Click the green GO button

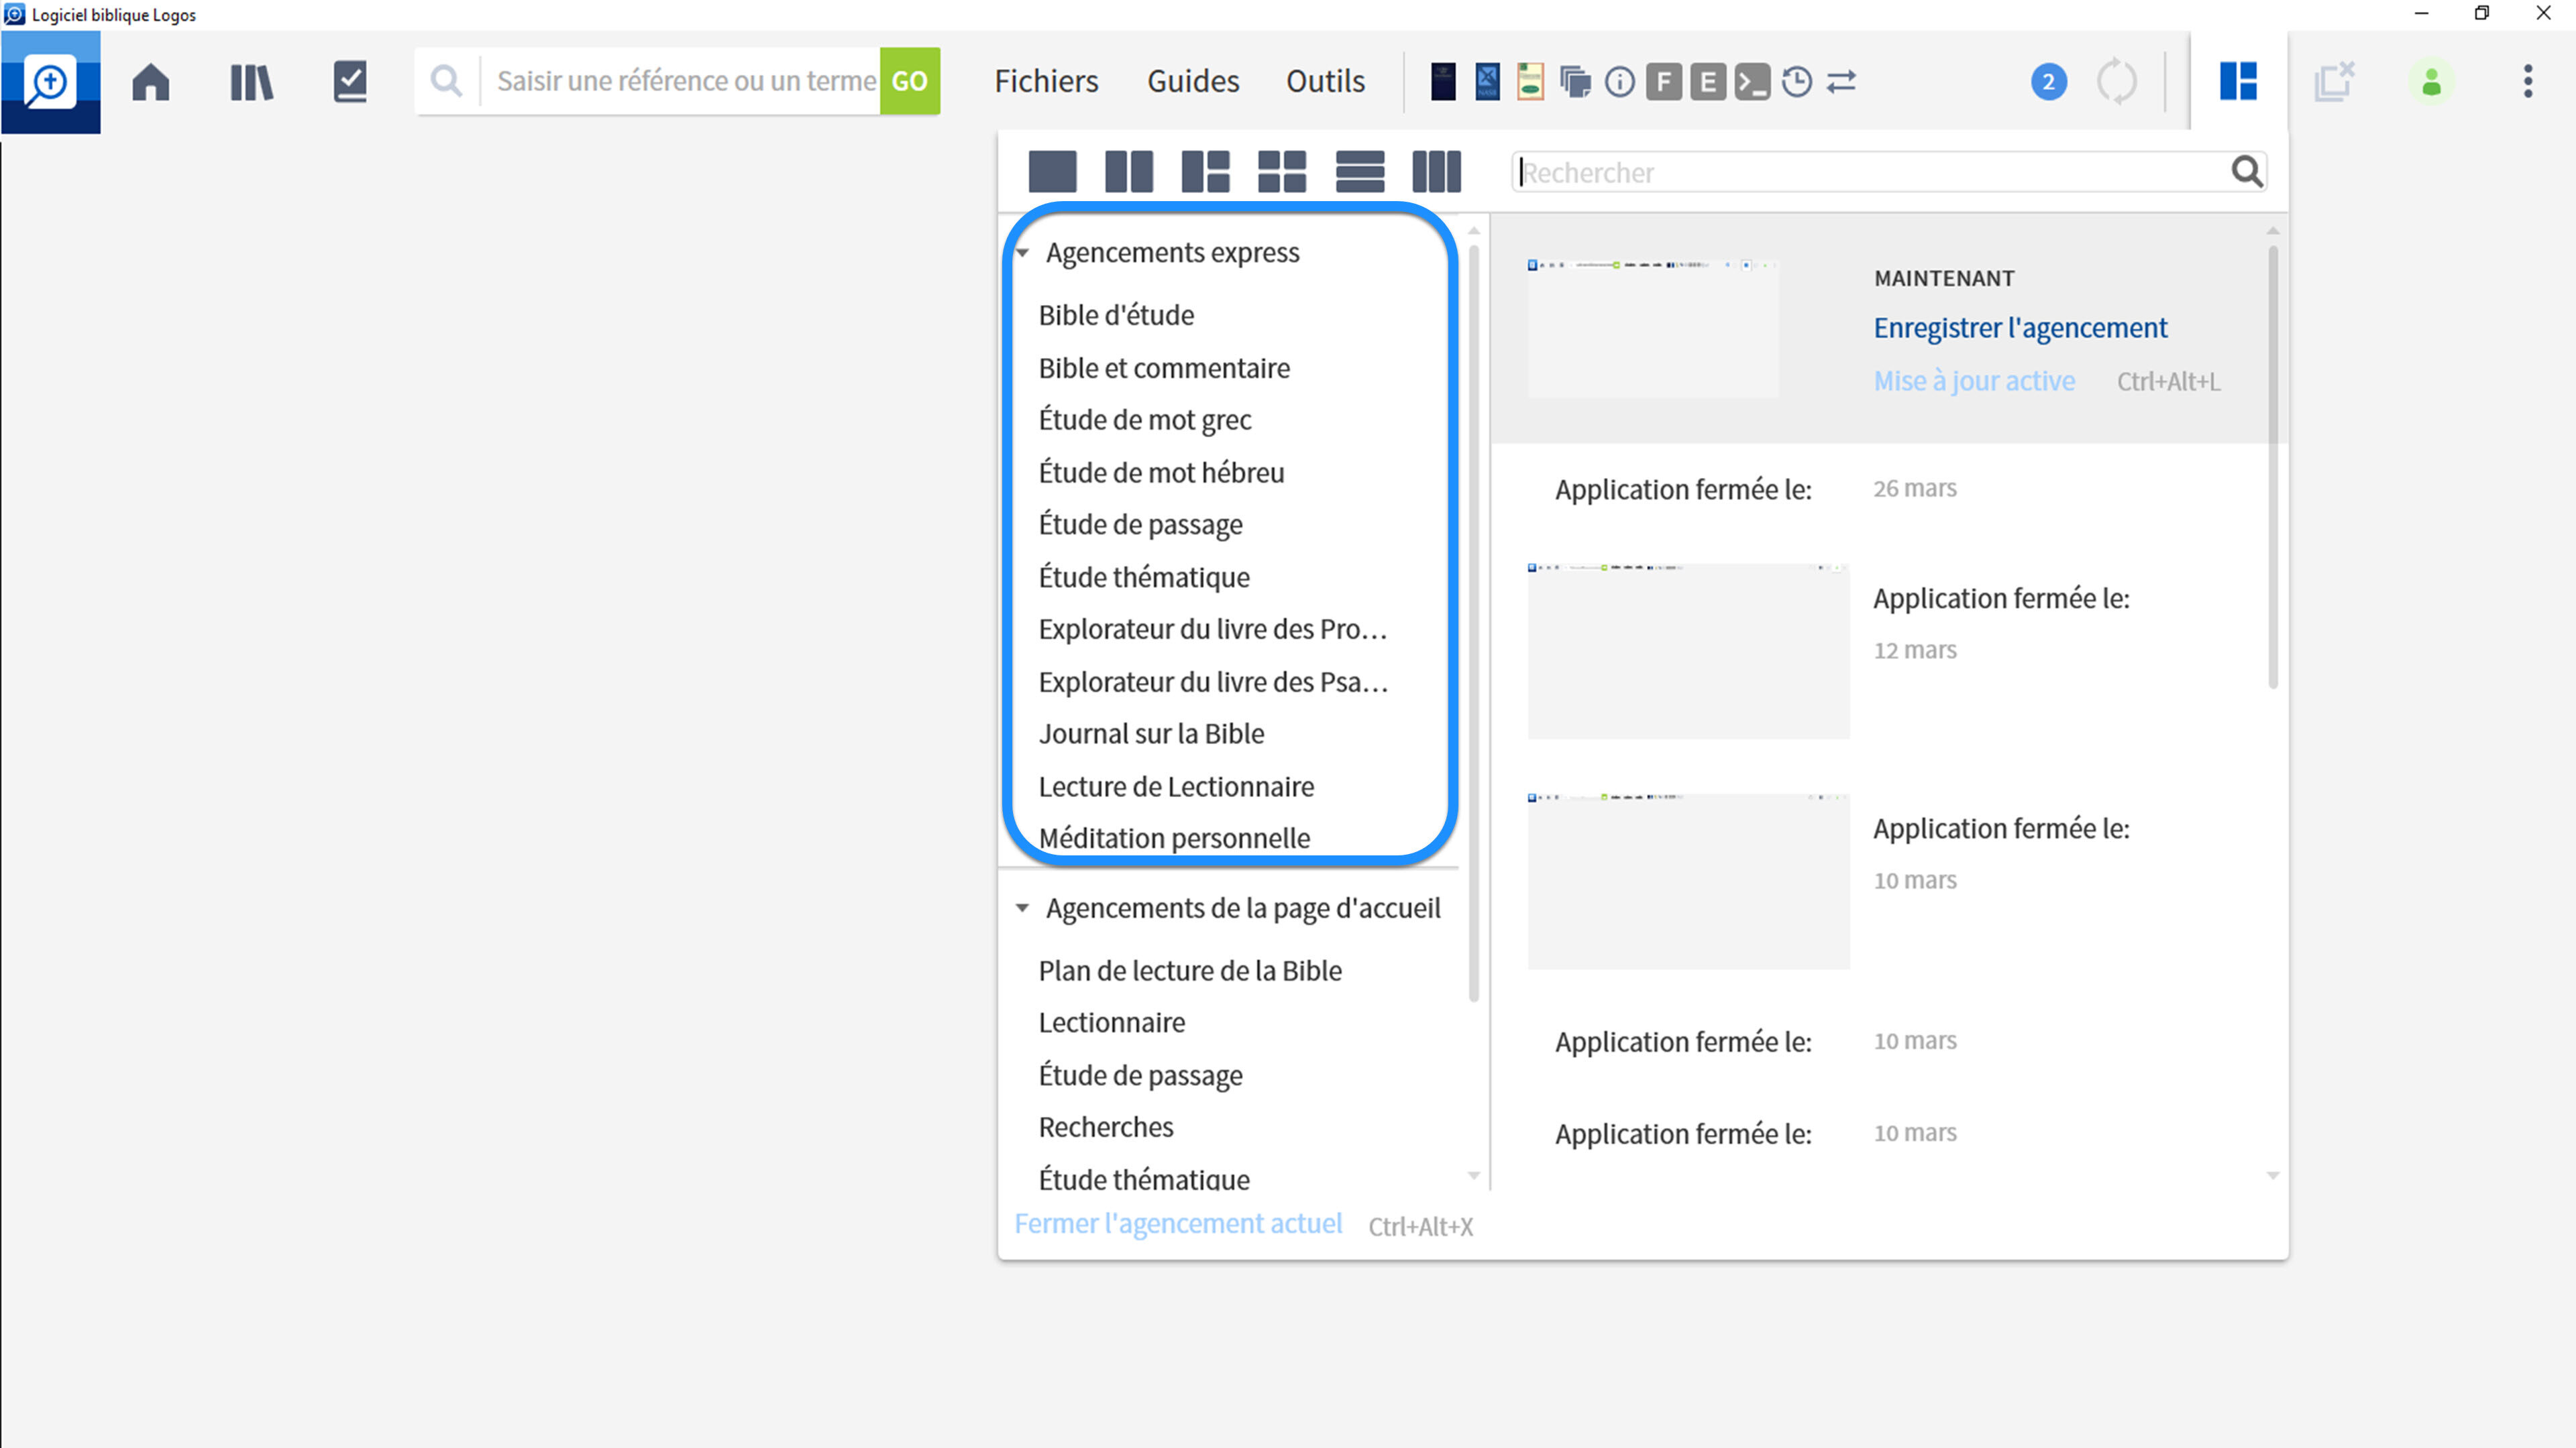pos(909,81)
